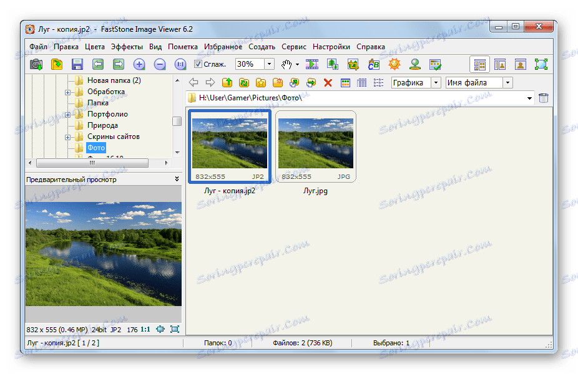Image resolution: width=578 pixels, height=374 pixels.
Task: Switch to details view mode
Action: click(362, 83)
